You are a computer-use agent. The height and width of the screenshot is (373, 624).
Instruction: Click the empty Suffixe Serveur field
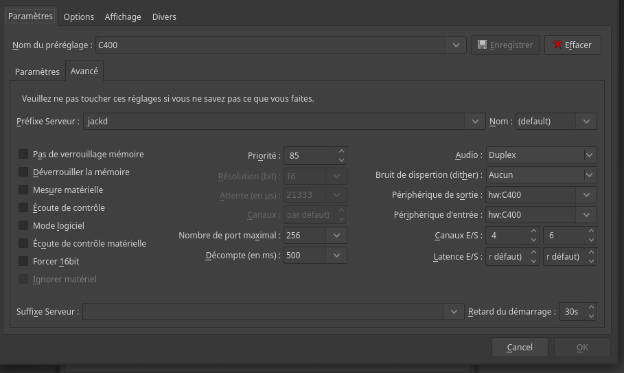(264, 312)
